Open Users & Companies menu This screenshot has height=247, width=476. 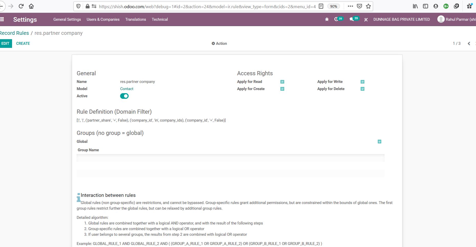tap(103, 19)
